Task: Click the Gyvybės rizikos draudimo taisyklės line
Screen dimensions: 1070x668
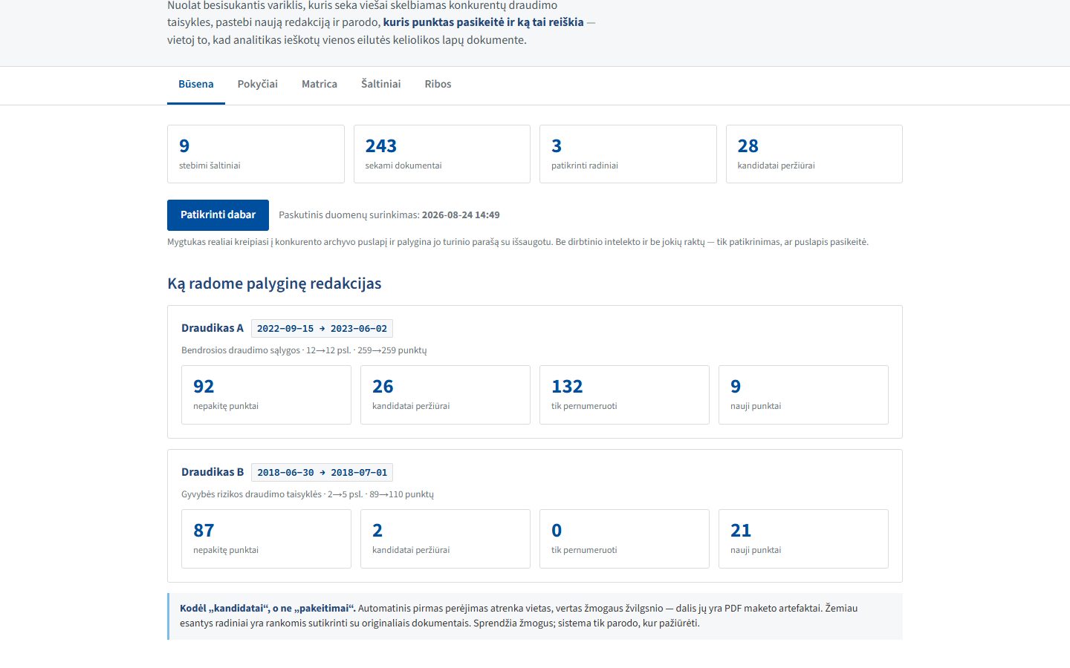Action: [308, 494]
